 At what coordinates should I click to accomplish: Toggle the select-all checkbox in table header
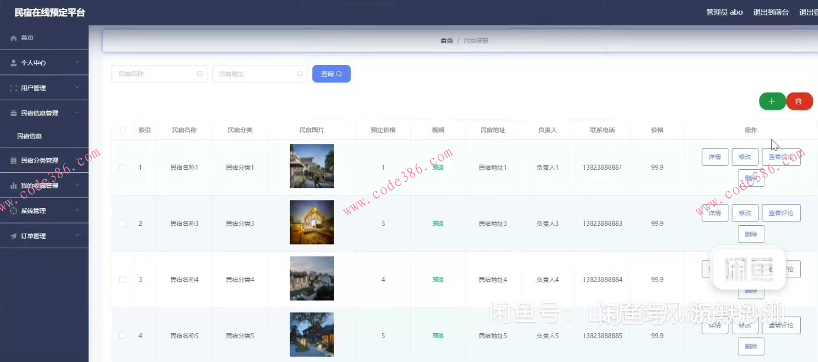pos(123,130)
